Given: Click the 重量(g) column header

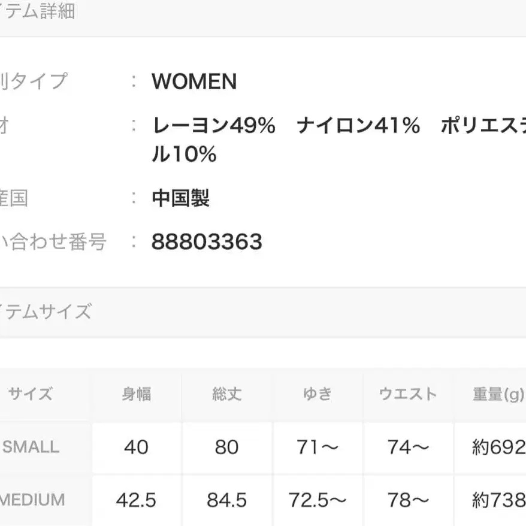Looking at the screenshot, I should coord(498,394).
